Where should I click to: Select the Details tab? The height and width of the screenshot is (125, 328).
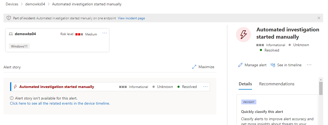[x=245, y=84]
